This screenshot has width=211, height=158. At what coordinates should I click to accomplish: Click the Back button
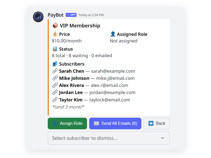tap(156, 123)
